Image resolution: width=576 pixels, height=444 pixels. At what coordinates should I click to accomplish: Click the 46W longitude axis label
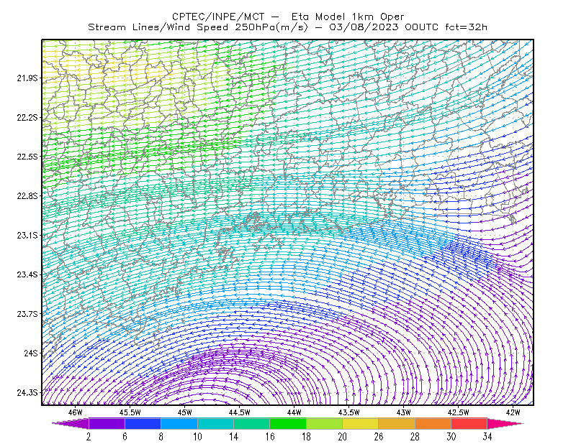point(76,412)
